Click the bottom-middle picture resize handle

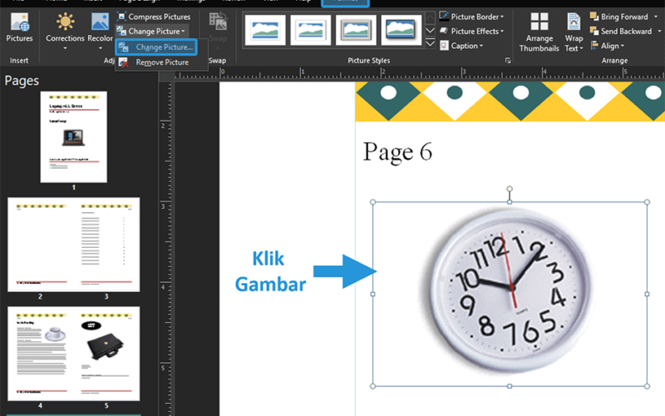(510, 386)
